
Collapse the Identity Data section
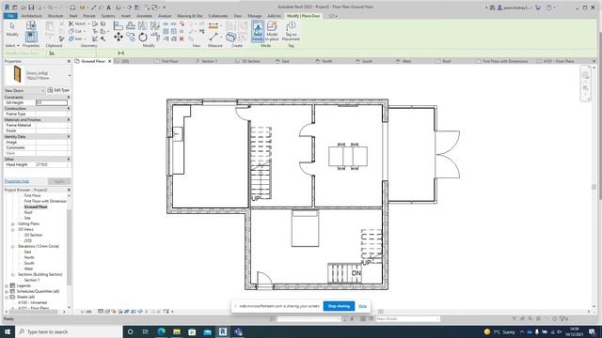pyautogui.click(x=69, y=136)
